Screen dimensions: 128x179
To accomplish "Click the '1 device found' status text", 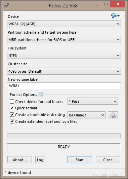I will click(18, 173).
